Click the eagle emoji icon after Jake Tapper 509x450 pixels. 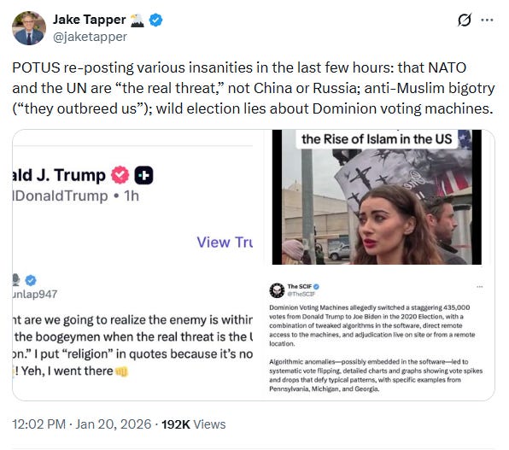[x=137, y=20]
